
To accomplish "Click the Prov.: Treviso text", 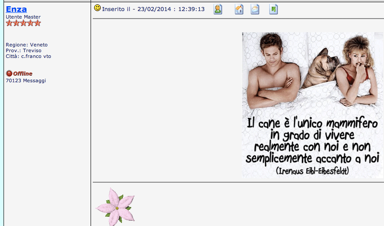I will click(23, 50).
